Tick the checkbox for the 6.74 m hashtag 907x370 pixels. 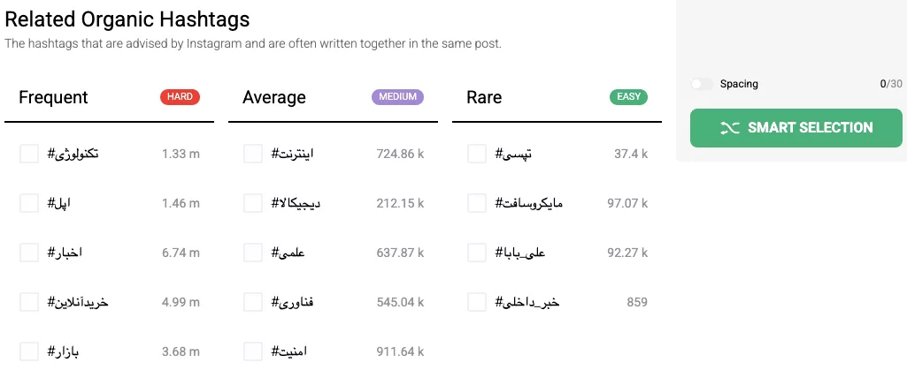coord(29,253)
